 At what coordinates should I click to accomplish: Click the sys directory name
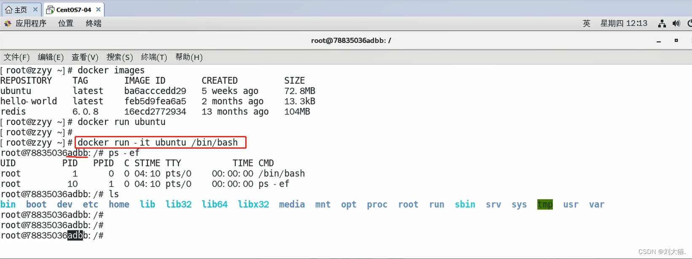(x=519, y=204)
